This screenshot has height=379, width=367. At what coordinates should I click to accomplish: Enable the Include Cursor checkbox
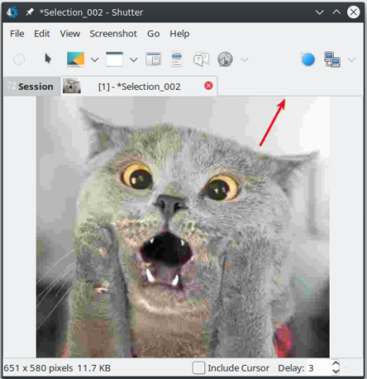click(x=198, y=368)
